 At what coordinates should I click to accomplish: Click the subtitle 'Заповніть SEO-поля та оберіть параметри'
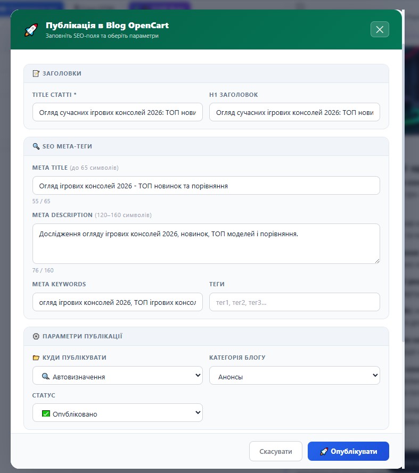click(102, 36)
